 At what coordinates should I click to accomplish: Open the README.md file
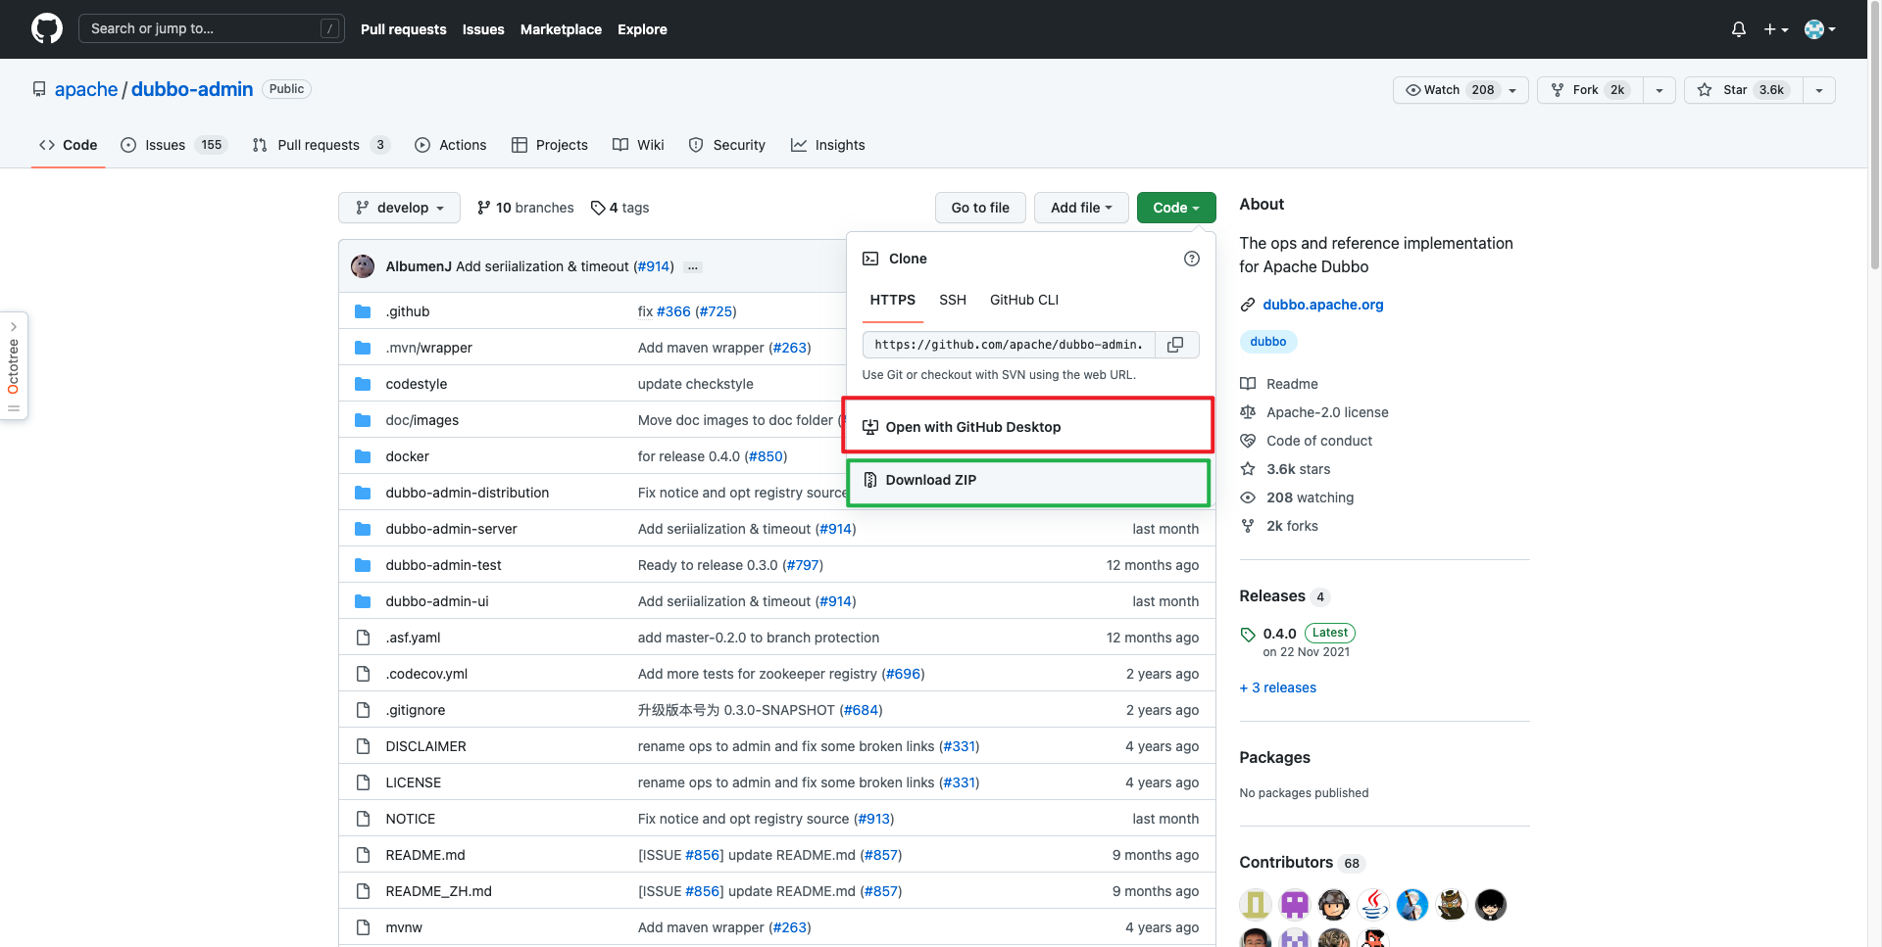(x=425, y=855)
